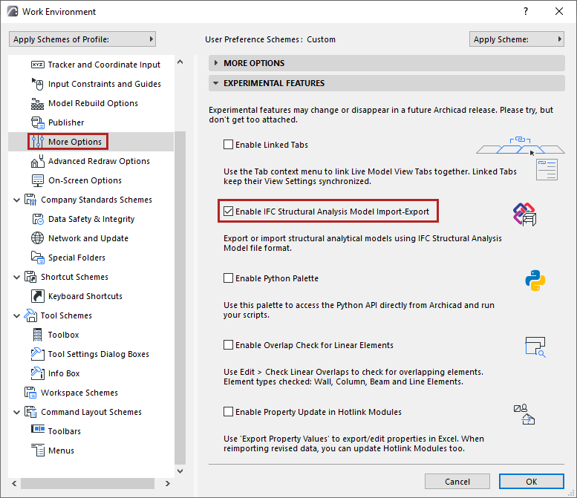The image size is (577, 498).
Task: Click the Special Folders icon
Action: (x=38, y=258)
